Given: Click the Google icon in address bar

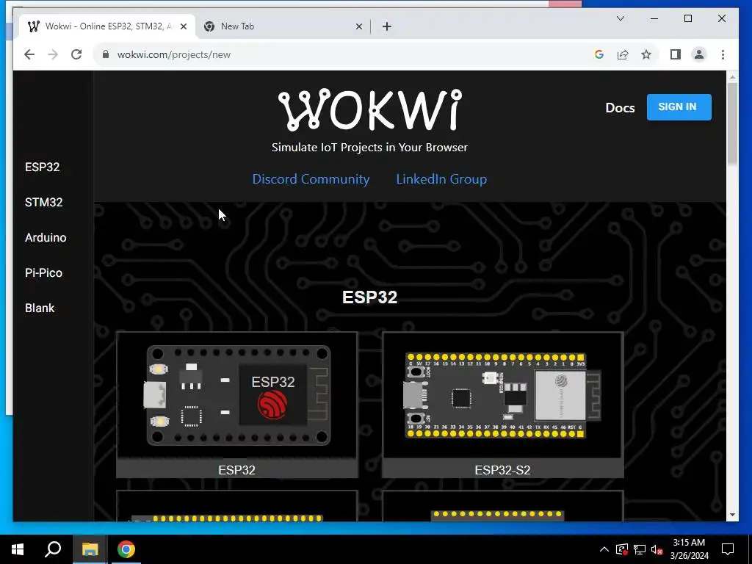Looking at the screenshot, I should tap(599, 54).
